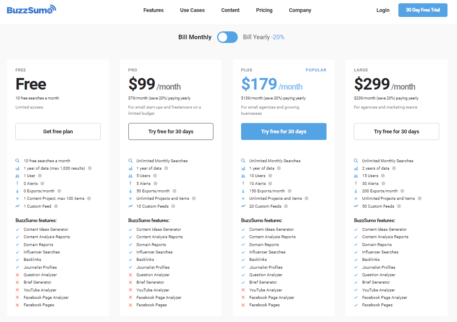Click Get free plan button
The image size is (457, 322).
click(58, 131)
